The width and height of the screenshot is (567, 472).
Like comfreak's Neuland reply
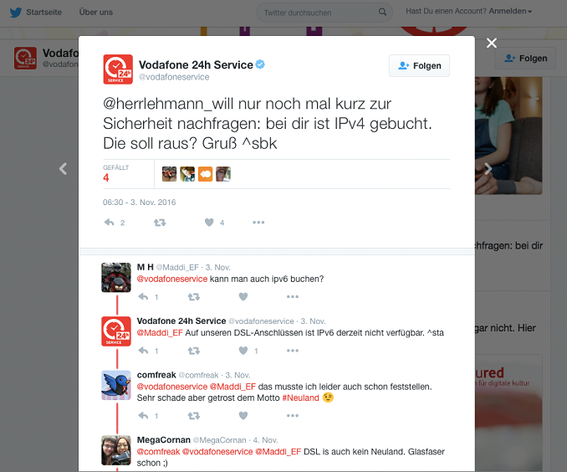[243, 416]
